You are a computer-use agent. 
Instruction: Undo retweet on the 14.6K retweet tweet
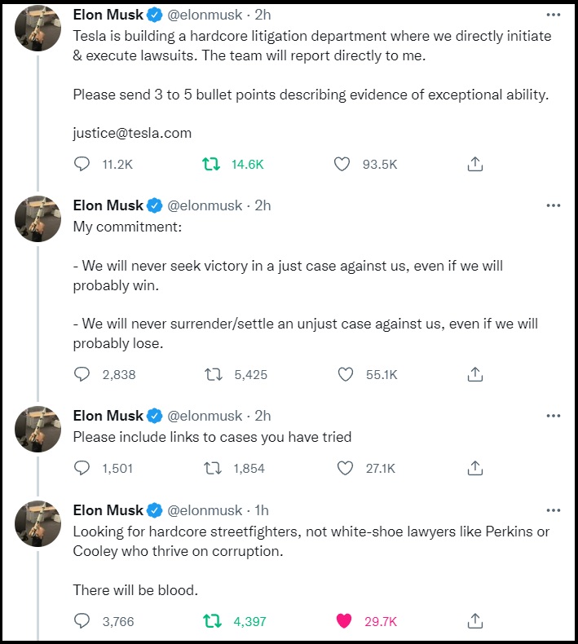coord(211,165)
